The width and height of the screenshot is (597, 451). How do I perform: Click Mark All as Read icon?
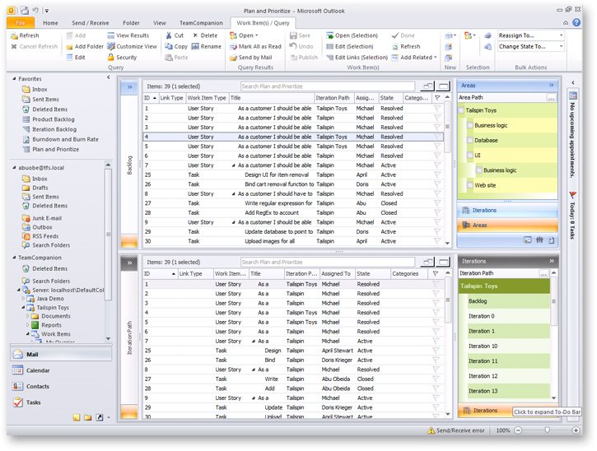point(232,47)
